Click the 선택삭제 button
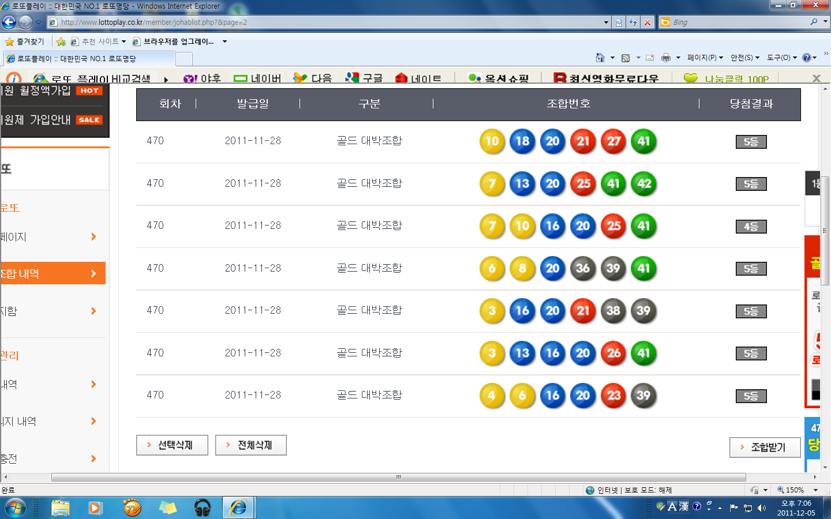The height and width of the screenshot is (519, 831). 172,445
